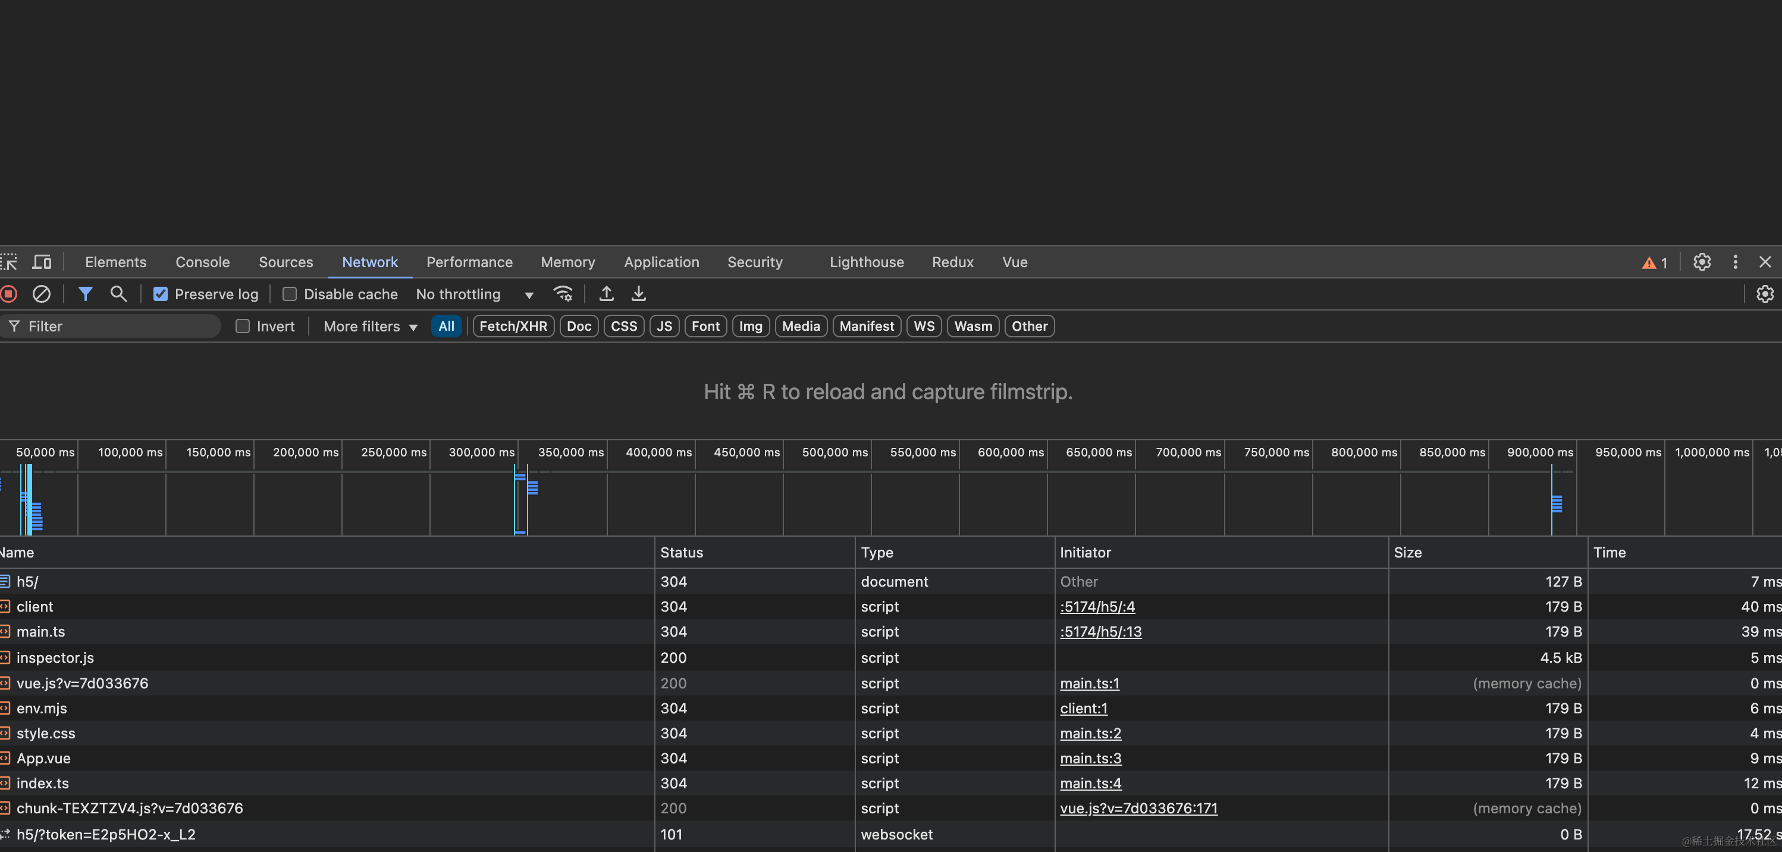Stop recording network log

(8, 294)
